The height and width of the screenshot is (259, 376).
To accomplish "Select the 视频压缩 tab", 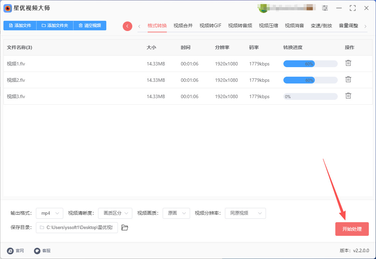I will tap(268, 26).
